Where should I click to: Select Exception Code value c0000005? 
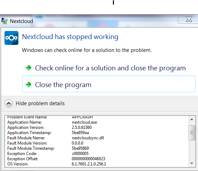point(80,154)
